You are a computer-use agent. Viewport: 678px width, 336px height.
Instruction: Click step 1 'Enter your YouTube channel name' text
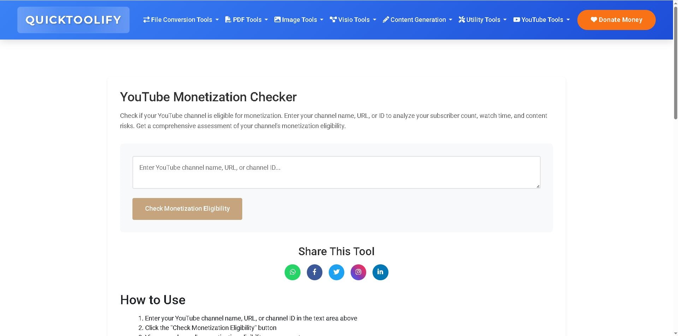point(251,318)
